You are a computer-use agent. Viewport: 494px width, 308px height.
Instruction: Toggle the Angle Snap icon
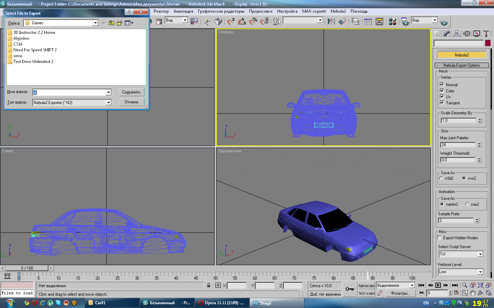(242, 22)
